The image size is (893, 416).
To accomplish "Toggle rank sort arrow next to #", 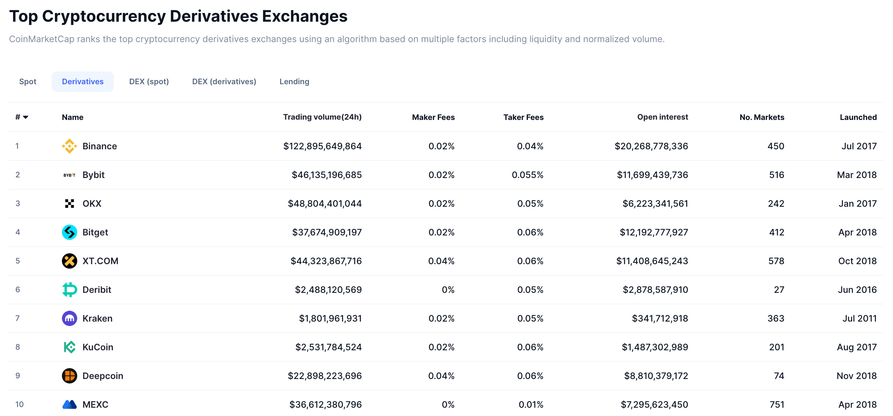I will [x=25, y=117].
